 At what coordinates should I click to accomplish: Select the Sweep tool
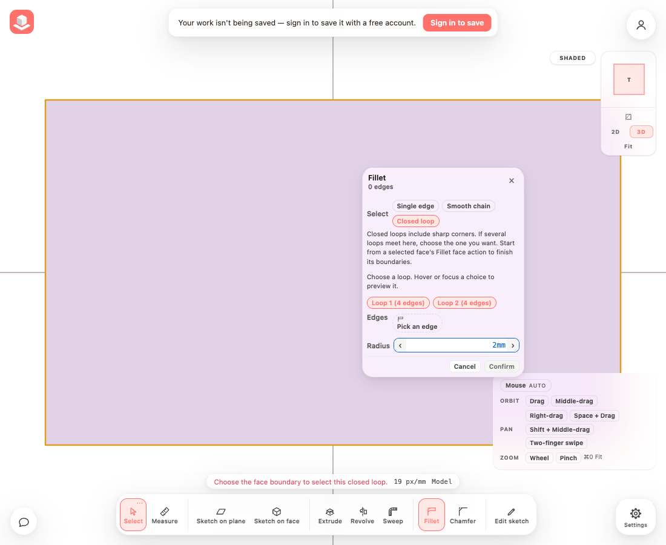pyautogui.click(x=393, y=515)
